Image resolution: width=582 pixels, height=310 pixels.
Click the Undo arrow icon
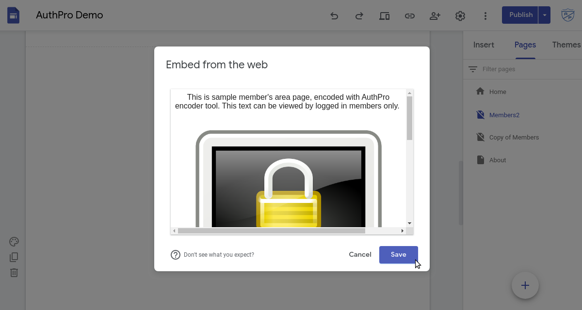coord(334,15)
